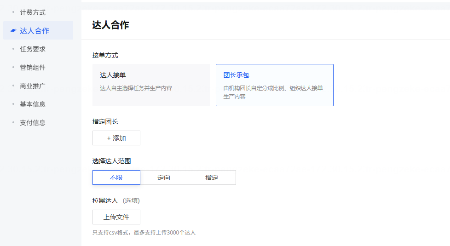Click the planet icon beside 达人合作

13,30
